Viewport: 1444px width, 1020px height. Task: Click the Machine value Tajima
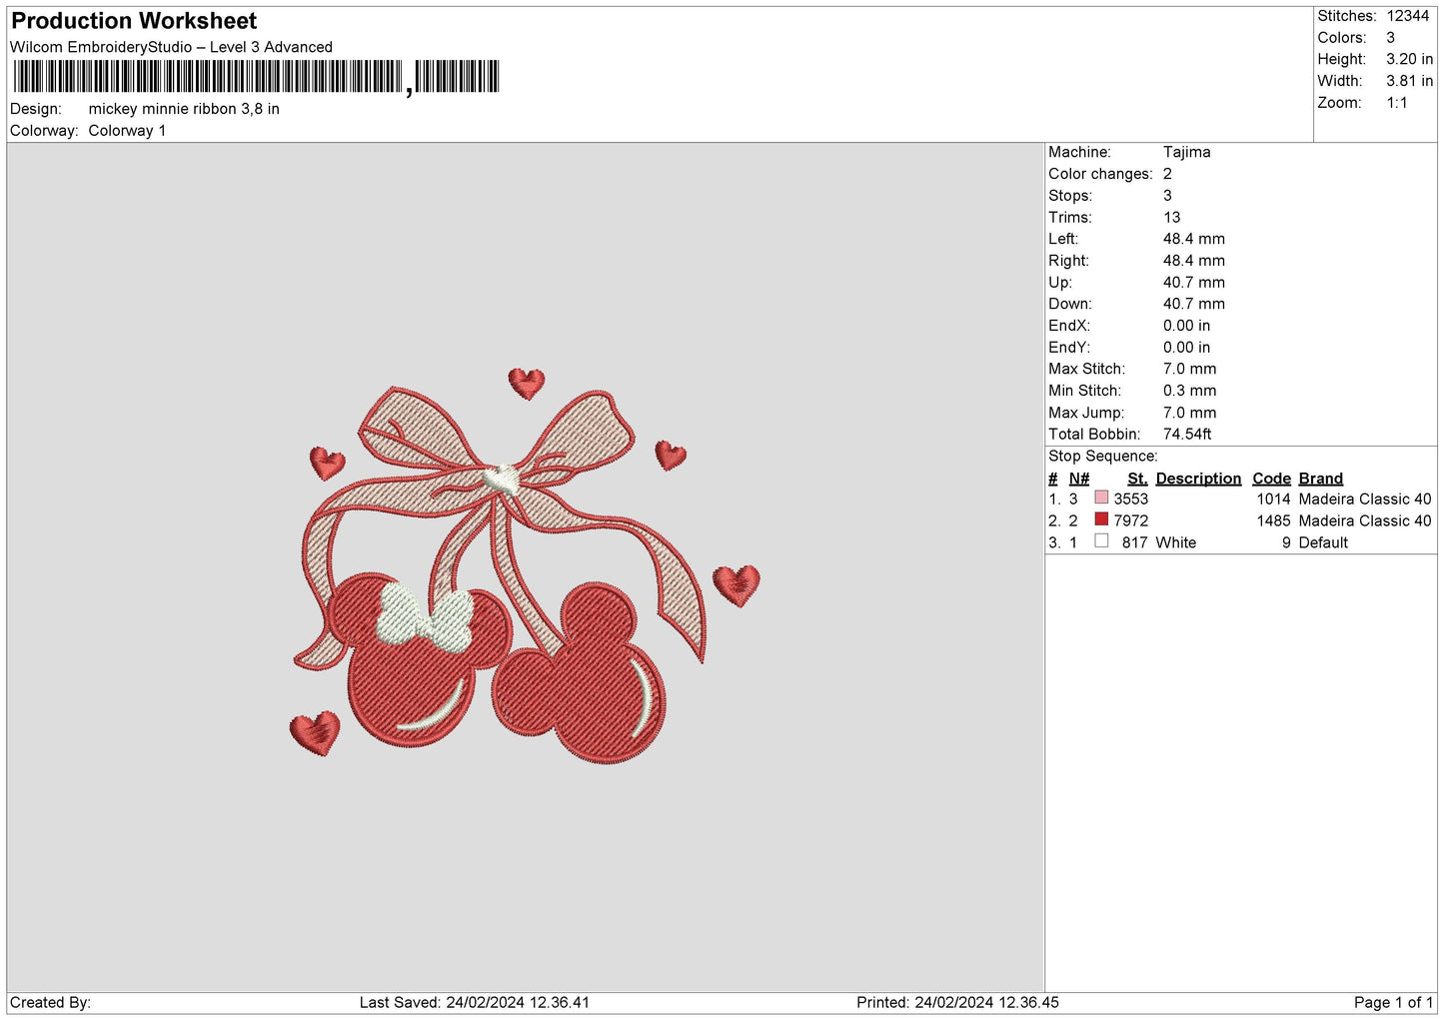pyautogui.click(x=1186, y=152)
